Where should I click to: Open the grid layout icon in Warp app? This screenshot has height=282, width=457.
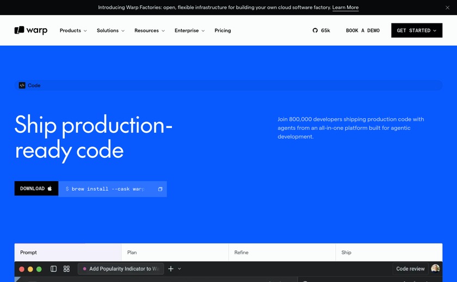[66, 269]
